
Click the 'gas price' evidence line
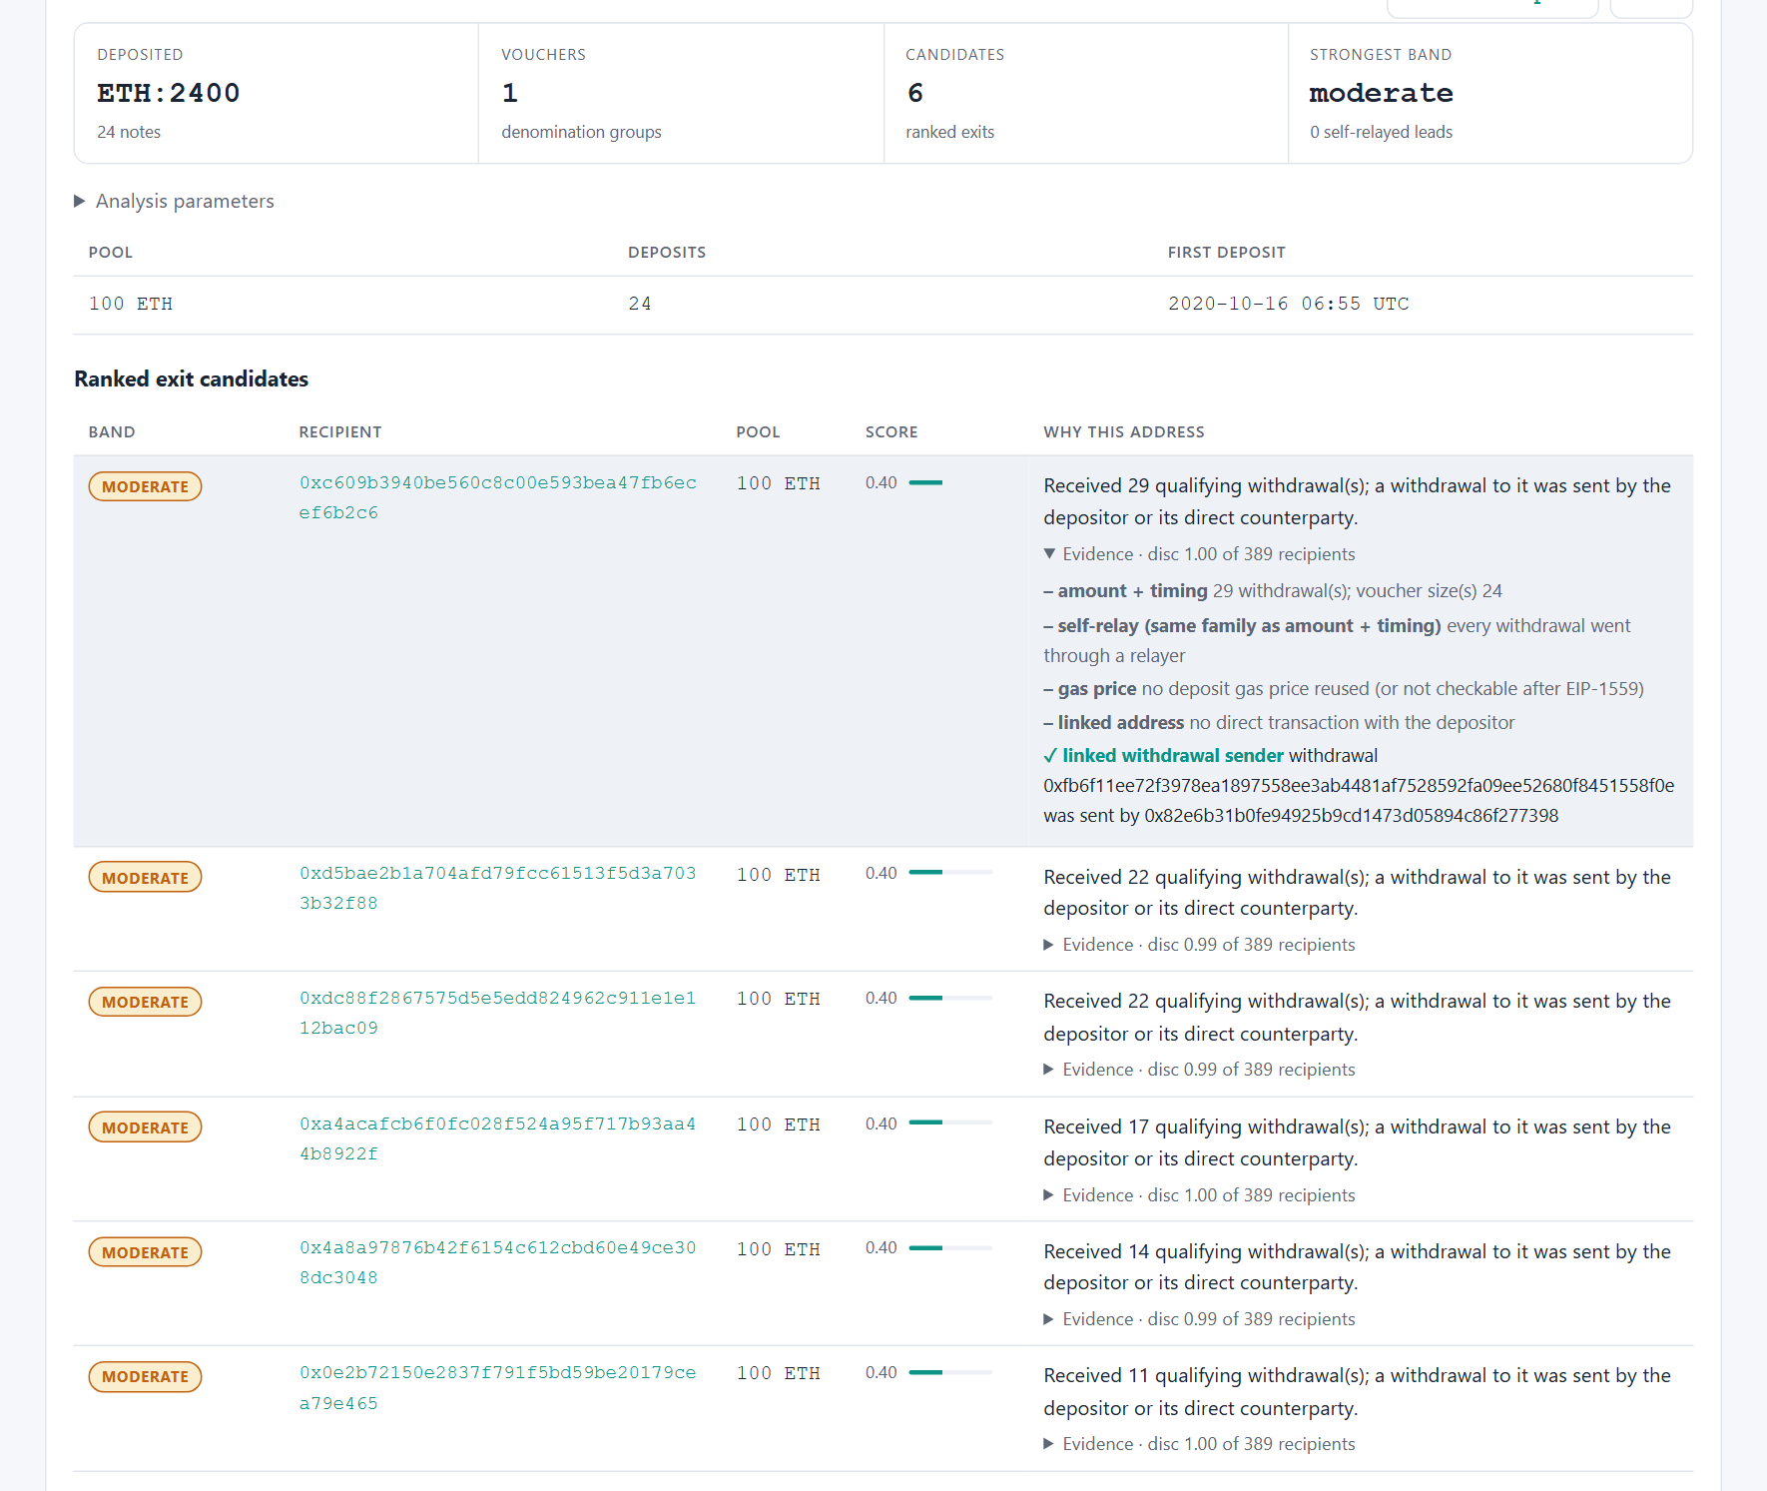point(1344,689)
